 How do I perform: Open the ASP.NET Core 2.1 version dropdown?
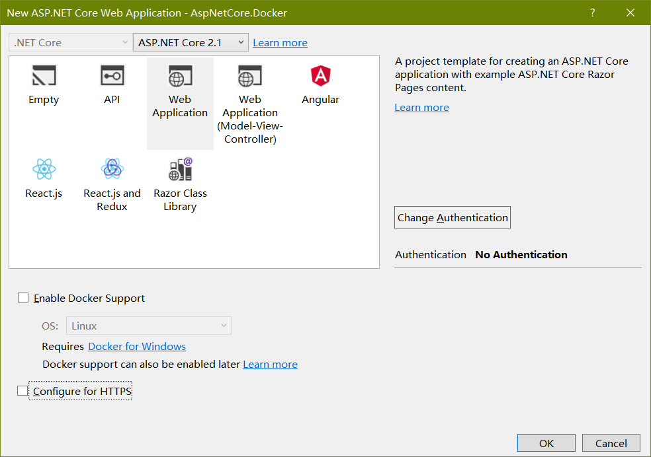191,42
